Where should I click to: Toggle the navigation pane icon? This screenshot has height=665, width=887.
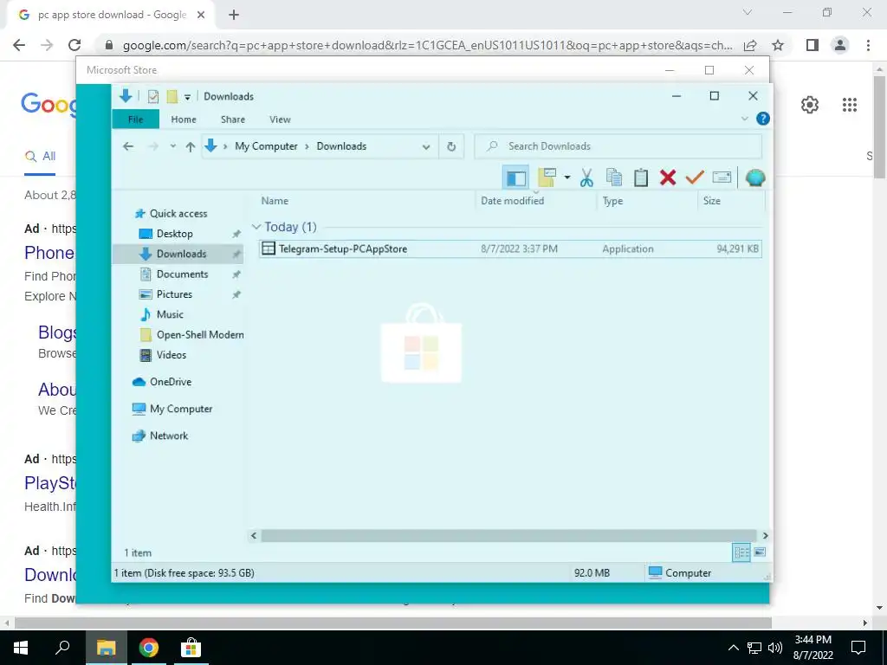point(515,178)
